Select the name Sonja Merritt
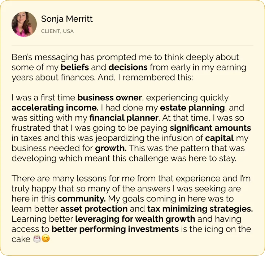Screen dimensions: 265x256 [x=67, y=19]
